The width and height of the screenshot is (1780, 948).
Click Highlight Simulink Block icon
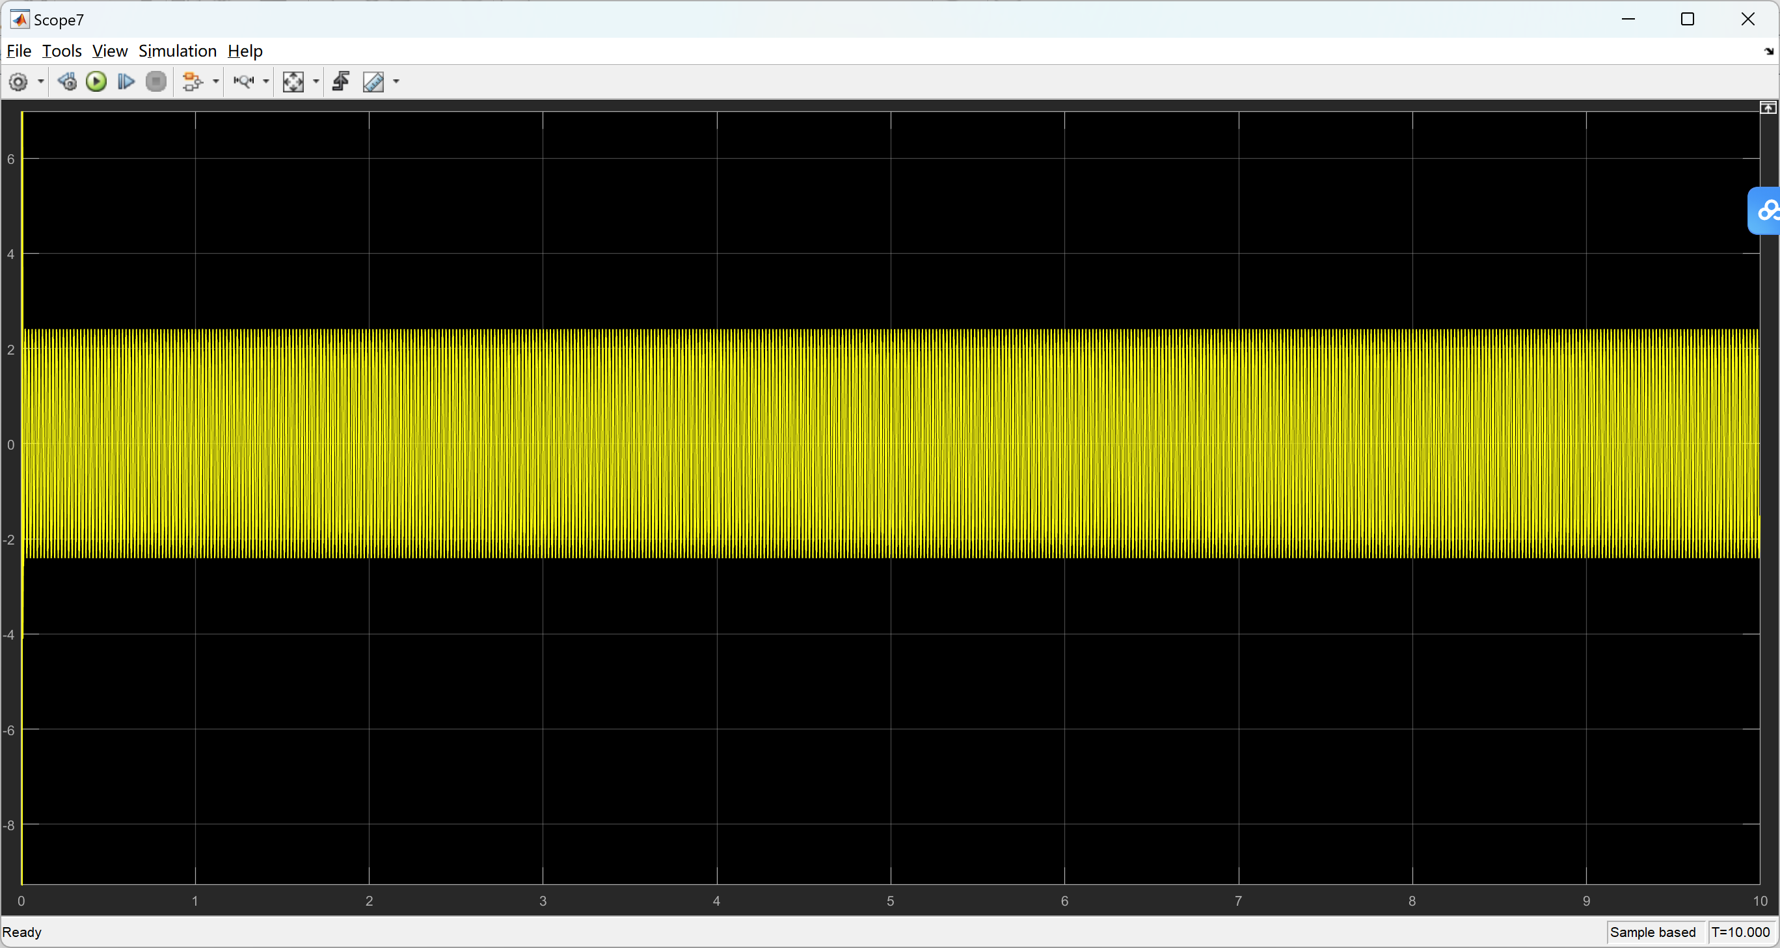click(x=192, y=82)
